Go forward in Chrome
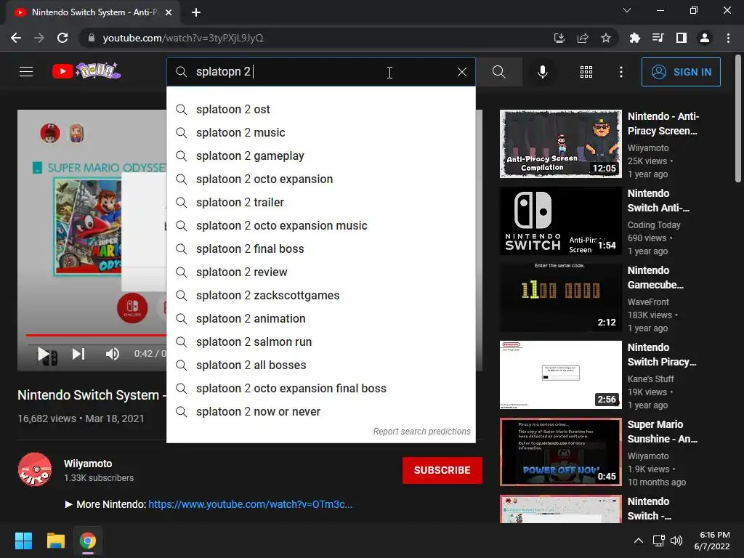The width and height of the screenshot is (744, 558). 39,38
